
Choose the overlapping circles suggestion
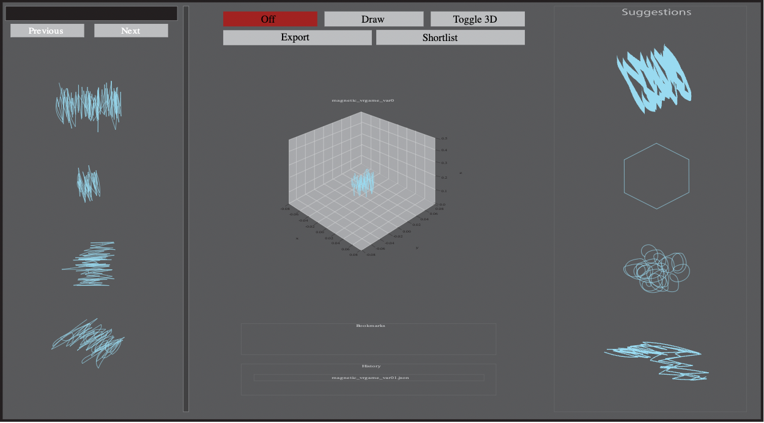pos(656,268)
